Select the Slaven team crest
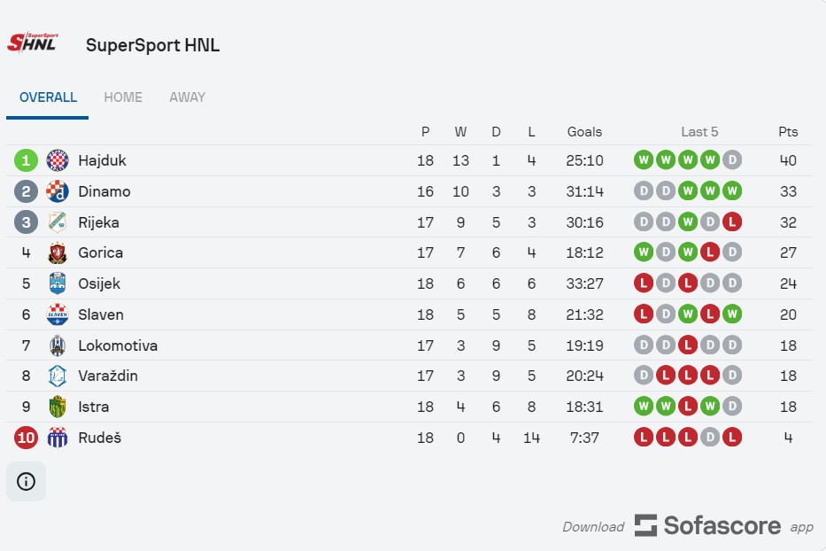Viewport: 826px width, 551px height. pos(58,314)
